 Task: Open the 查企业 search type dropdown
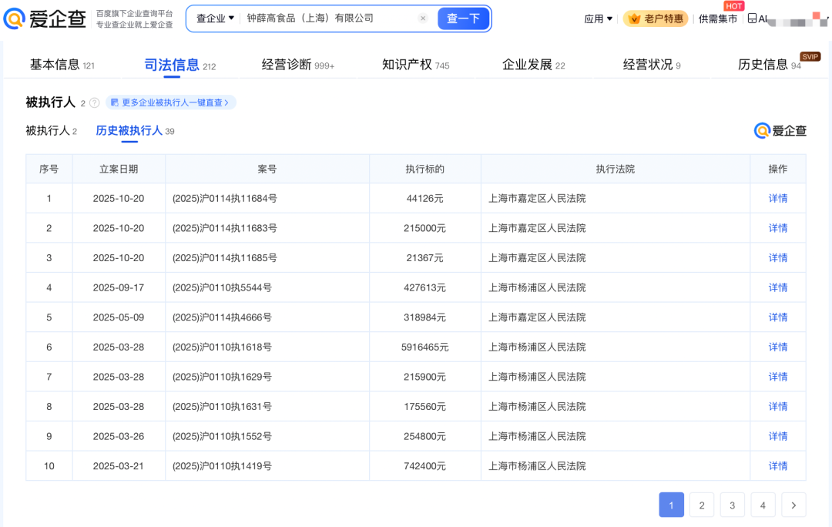pos(215,18)
